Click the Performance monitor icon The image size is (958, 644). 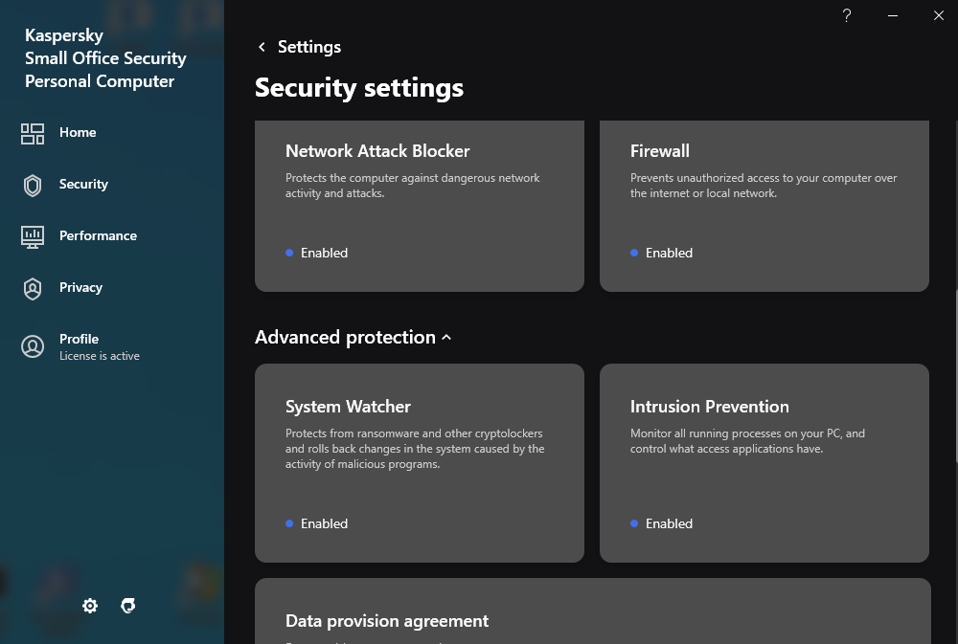click(x=32, y=235)
